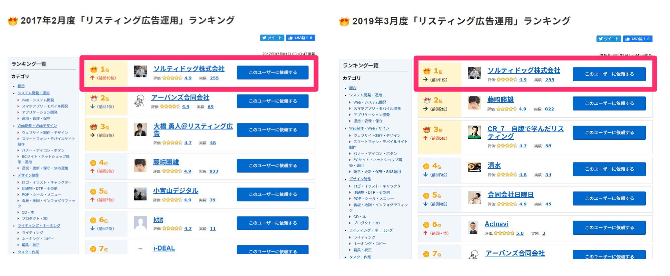Click CR_7 user avatar in 2019 ranking
The height and width of the screenshot is (276, 670).
pyautogui.click(x=474, y=132)
